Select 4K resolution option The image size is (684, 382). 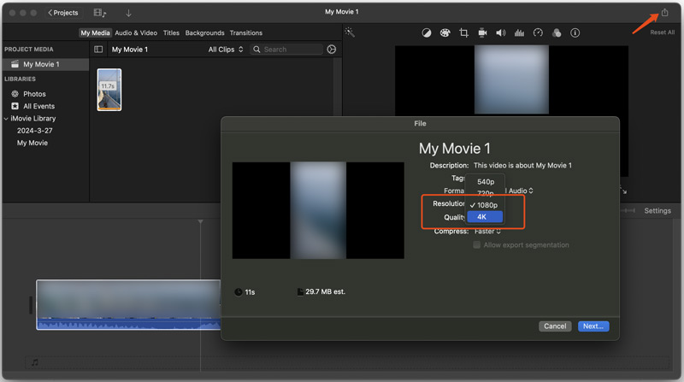pos(485,217)
